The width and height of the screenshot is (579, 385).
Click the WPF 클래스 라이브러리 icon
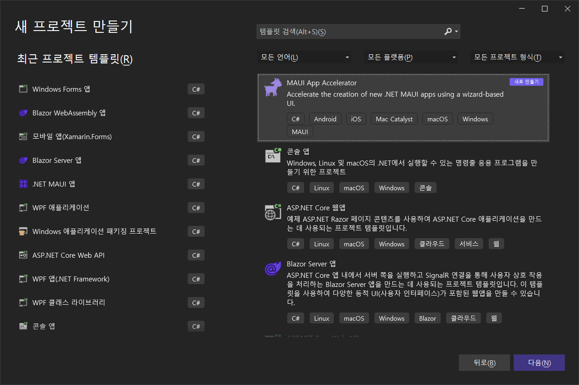(x=23, y=302)
